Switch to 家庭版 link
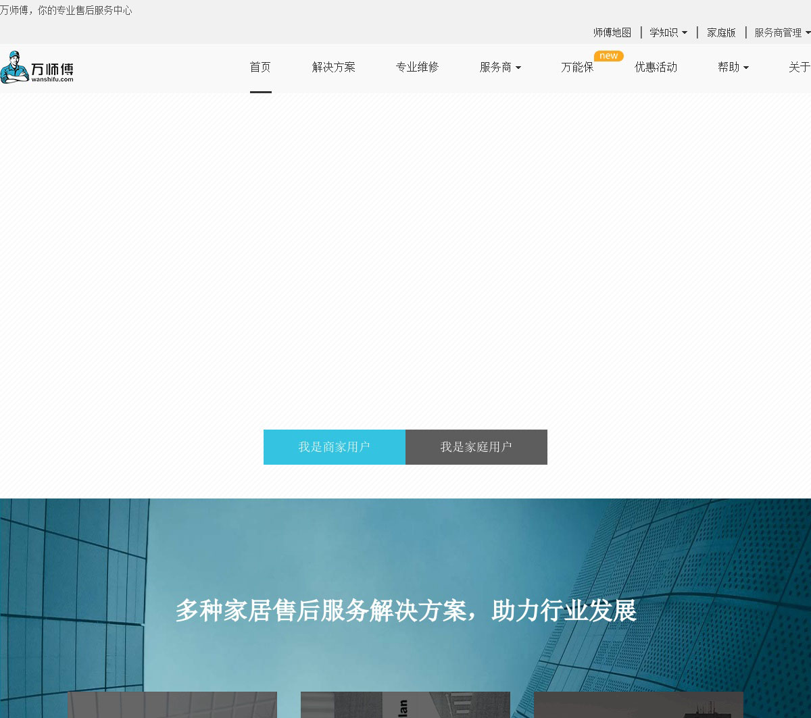 coord(721,32)
